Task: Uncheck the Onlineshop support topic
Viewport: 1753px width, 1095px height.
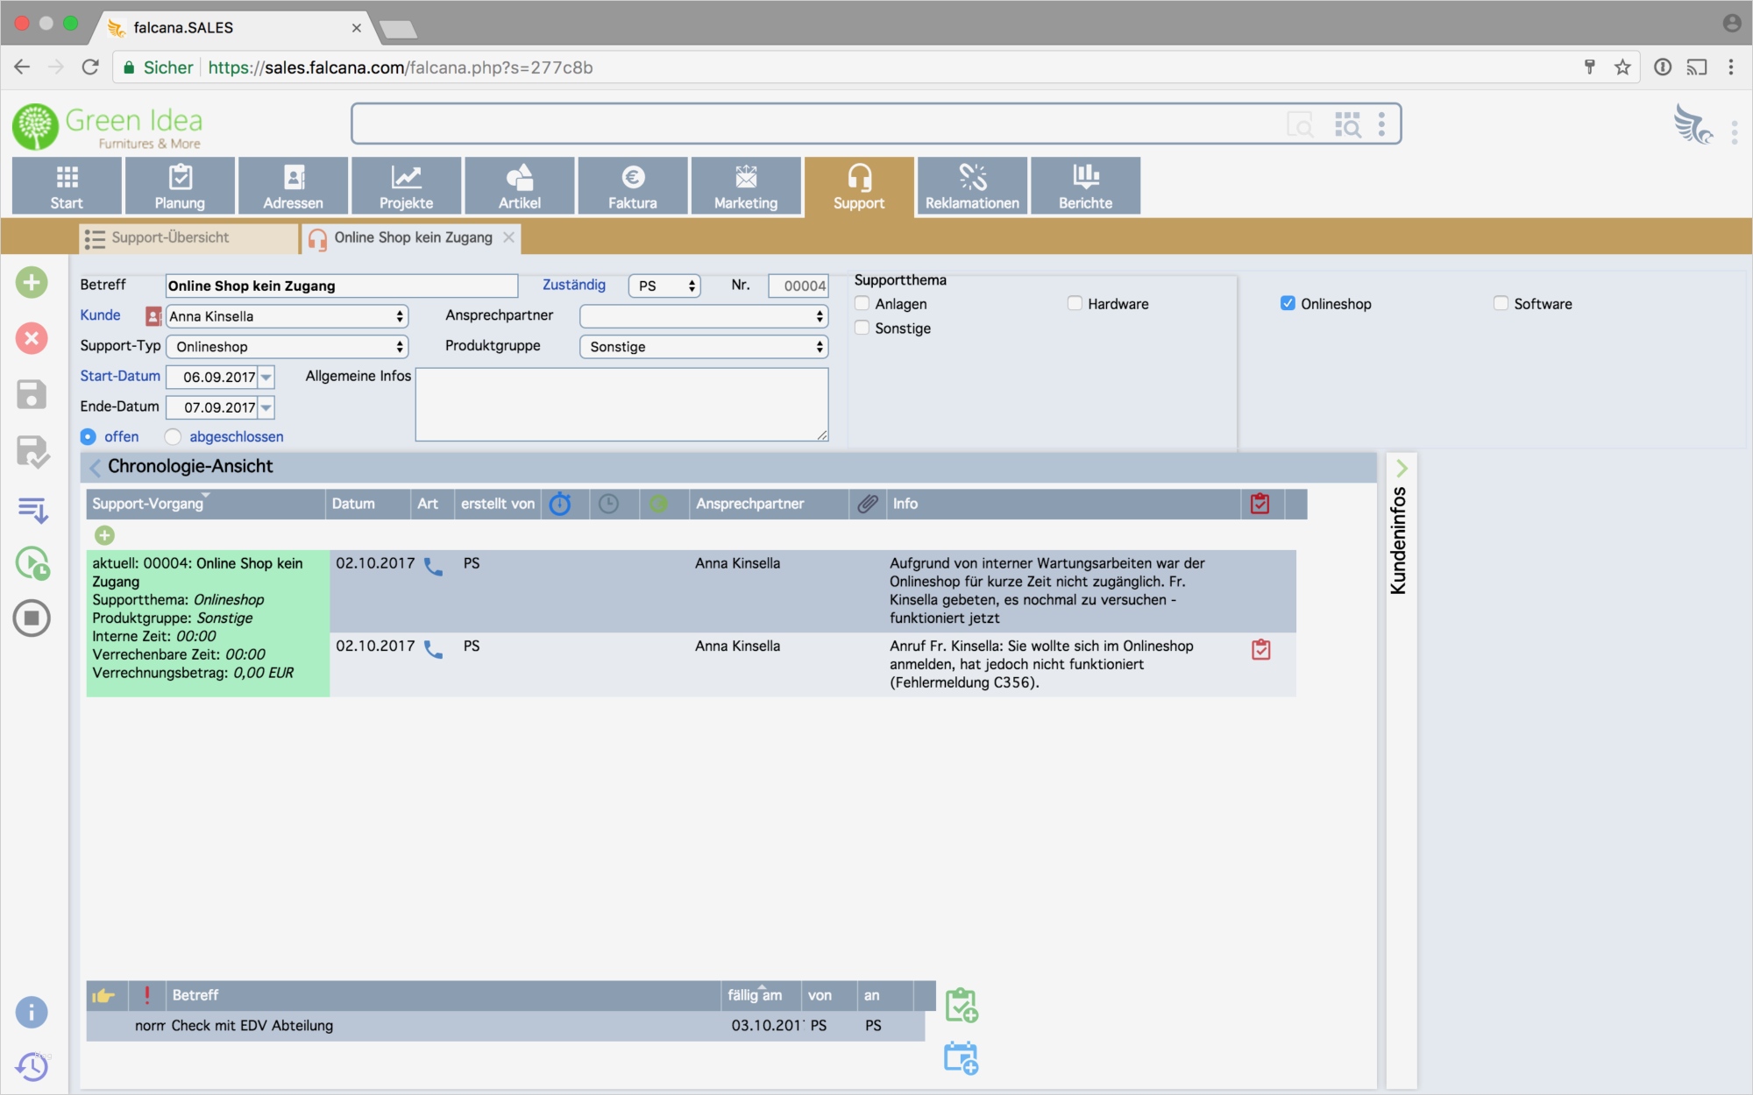Action: click(x=1288, y=303)
